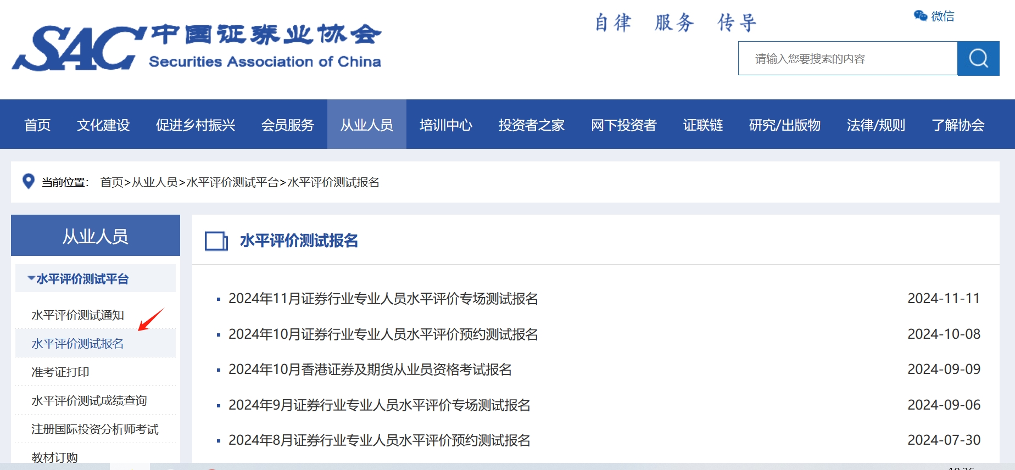Open 会员服务 navigation item
Image resolution: width=1015 pixels, height=470 pixels.
[x=288, y=125]
